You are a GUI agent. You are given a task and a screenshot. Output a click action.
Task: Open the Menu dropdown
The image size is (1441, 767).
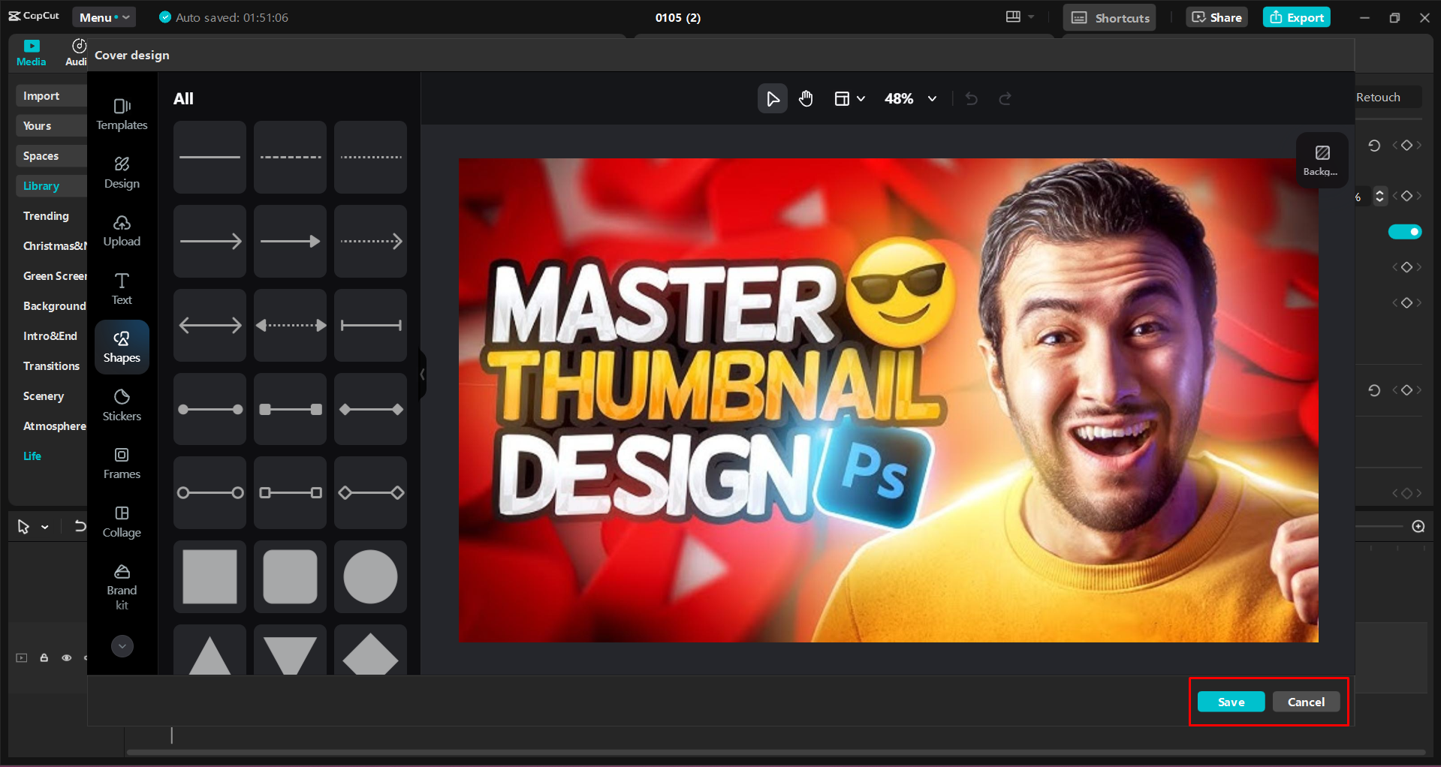click(x=104, y=17)
